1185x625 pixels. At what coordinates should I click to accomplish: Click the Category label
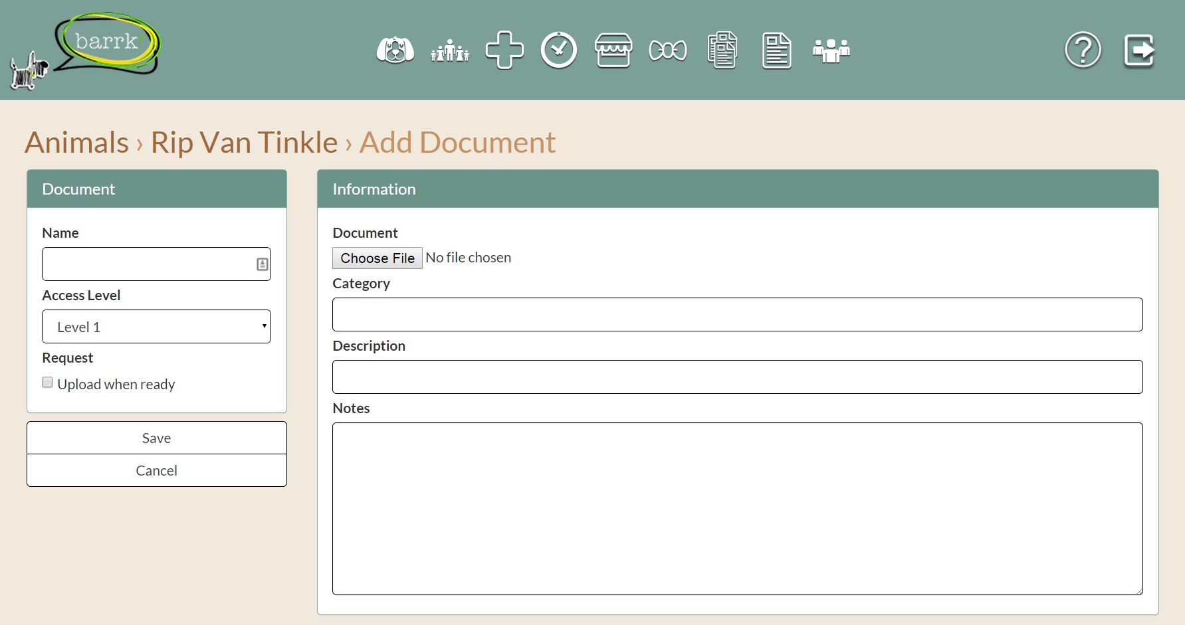click(361, 284)
